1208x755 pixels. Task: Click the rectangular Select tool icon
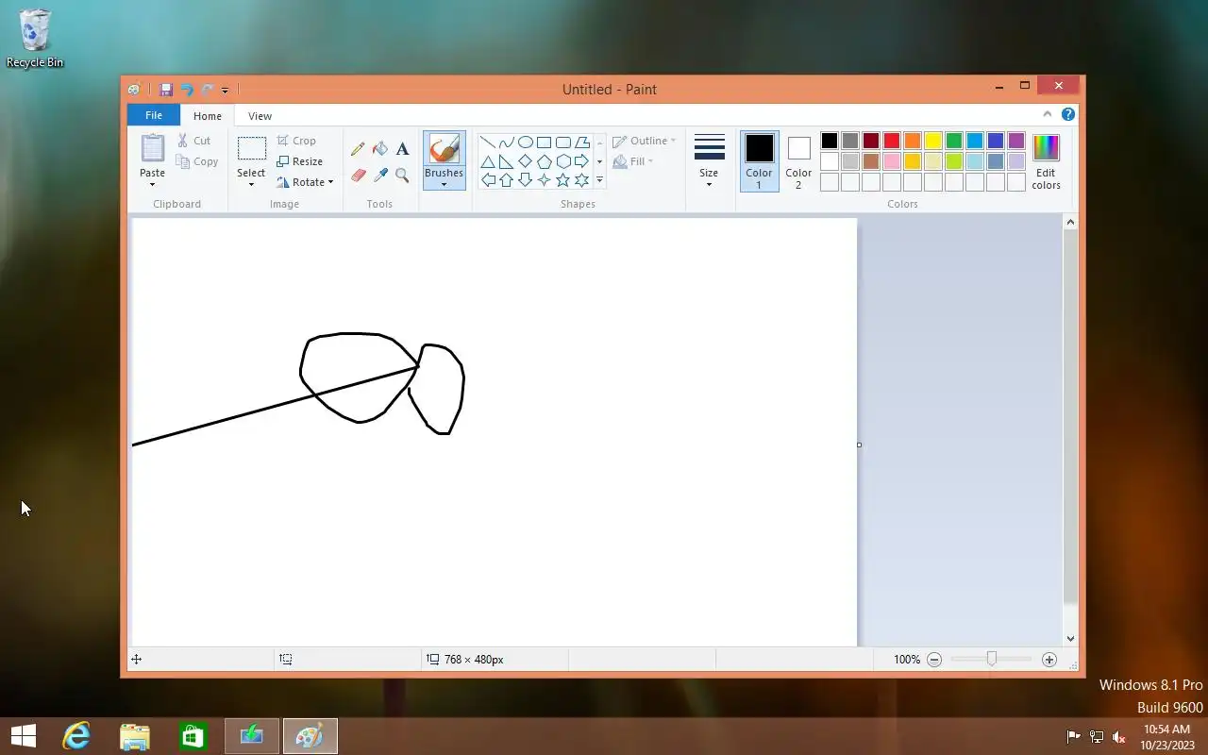point(251,149)
